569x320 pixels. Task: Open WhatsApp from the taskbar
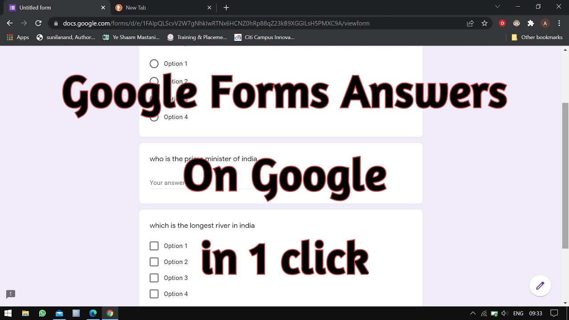tap(42, 313)
